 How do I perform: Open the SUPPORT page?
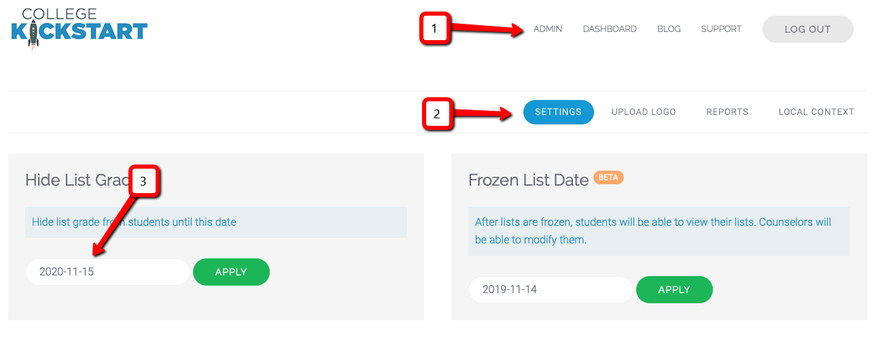[x=721, y=29]
